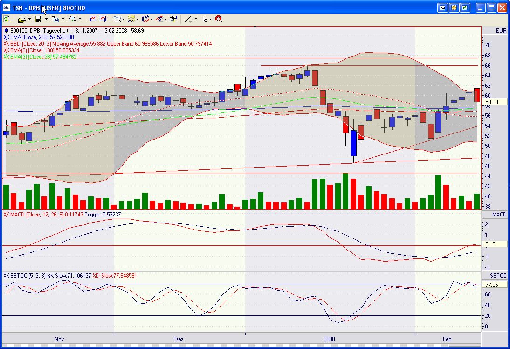Open dropdown arrow next to save icon
This screenshot has height=349, width=510.
point(46,19)
